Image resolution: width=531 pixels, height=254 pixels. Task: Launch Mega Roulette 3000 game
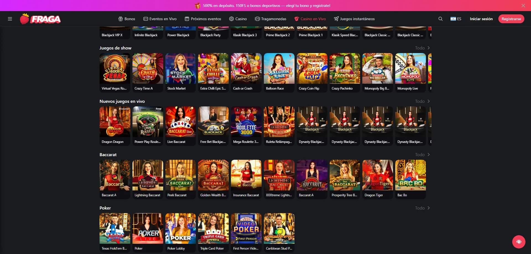pyautogui.click(x=246, y=126)
